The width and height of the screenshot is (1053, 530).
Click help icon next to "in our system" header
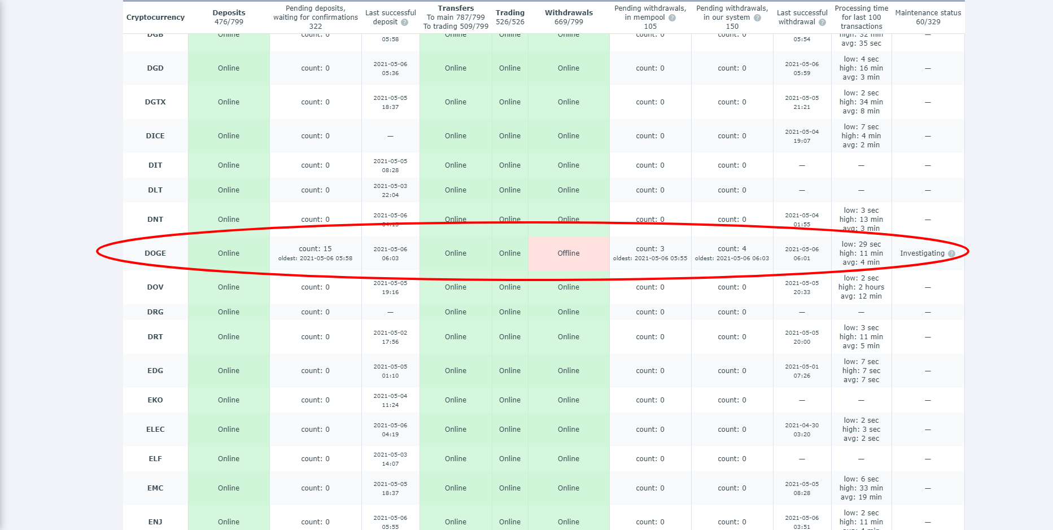[757, 17]
